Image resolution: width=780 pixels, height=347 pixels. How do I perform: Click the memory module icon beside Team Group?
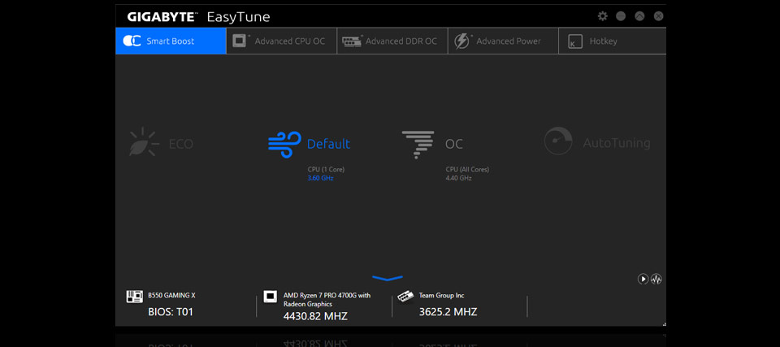(405, 297)
